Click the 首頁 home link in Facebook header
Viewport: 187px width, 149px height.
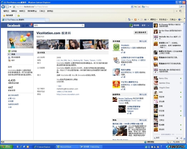(x=143, y=25)
